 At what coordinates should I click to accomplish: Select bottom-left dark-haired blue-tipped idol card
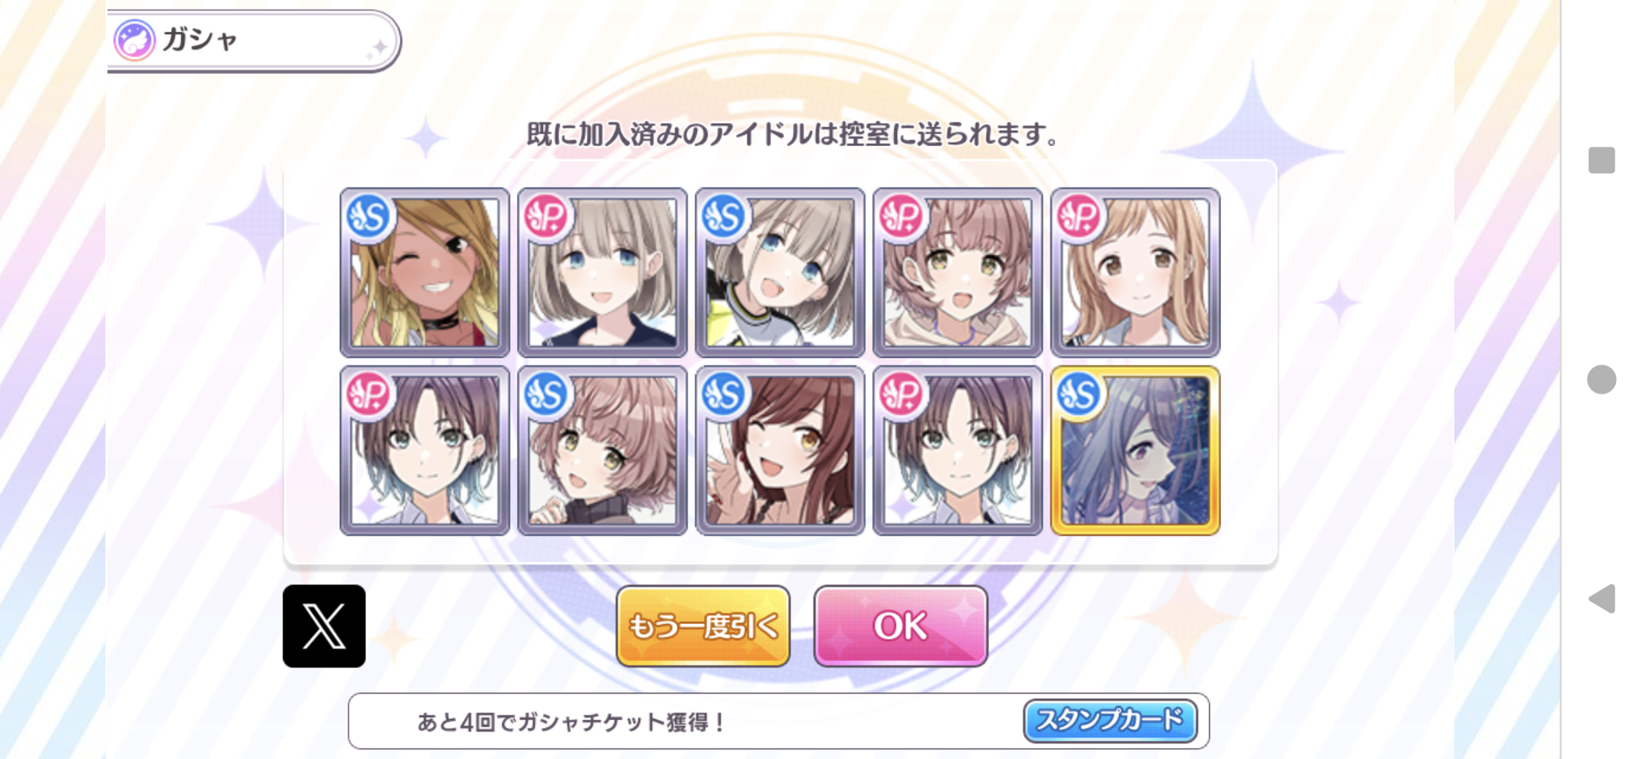click(425, 451)
